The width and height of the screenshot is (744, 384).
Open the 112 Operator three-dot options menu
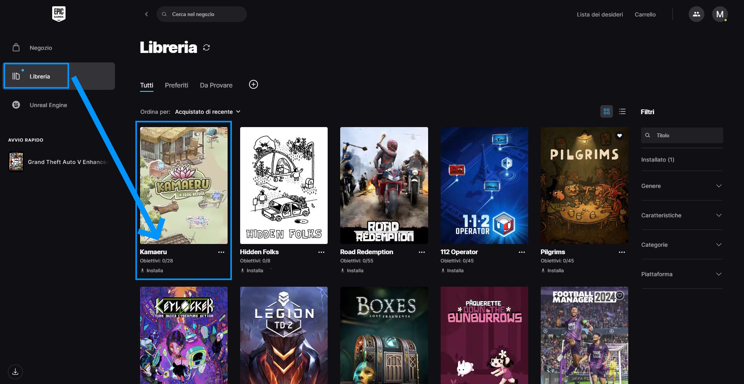522,252
